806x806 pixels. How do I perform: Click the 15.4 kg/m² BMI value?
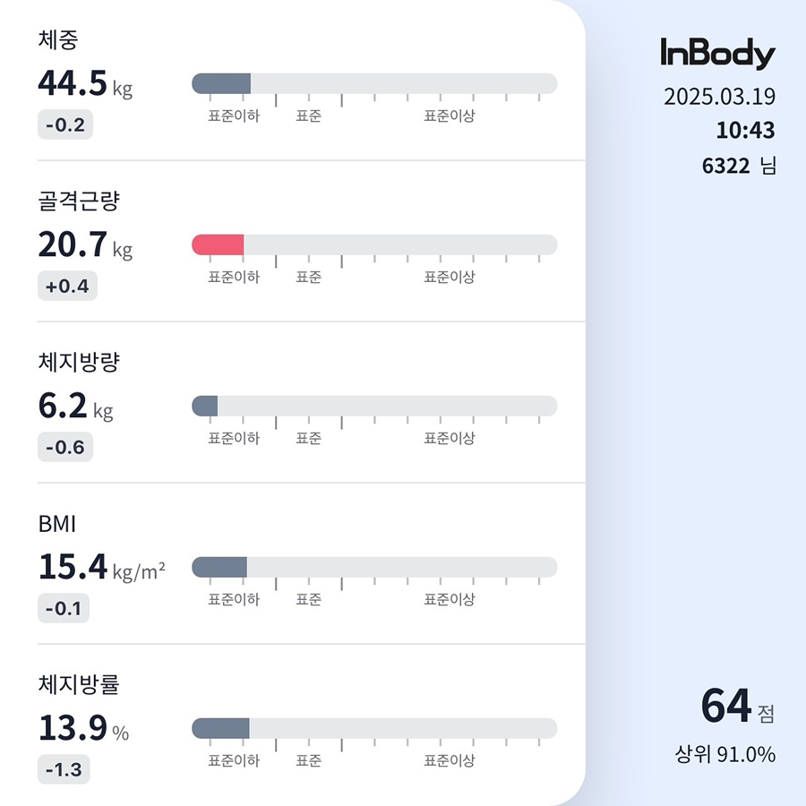point(101,567)
